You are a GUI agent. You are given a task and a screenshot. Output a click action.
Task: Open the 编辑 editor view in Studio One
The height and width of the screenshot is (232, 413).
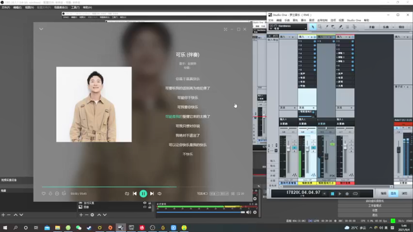[x=383, y=193]
